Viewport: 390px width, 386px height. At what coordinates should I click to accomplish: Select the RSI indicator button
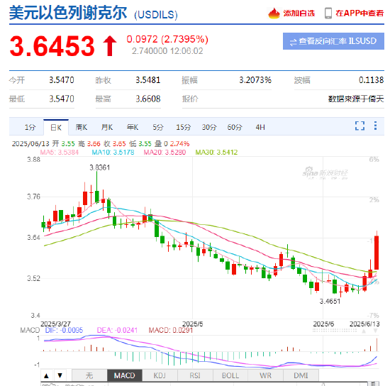(195, 375)
